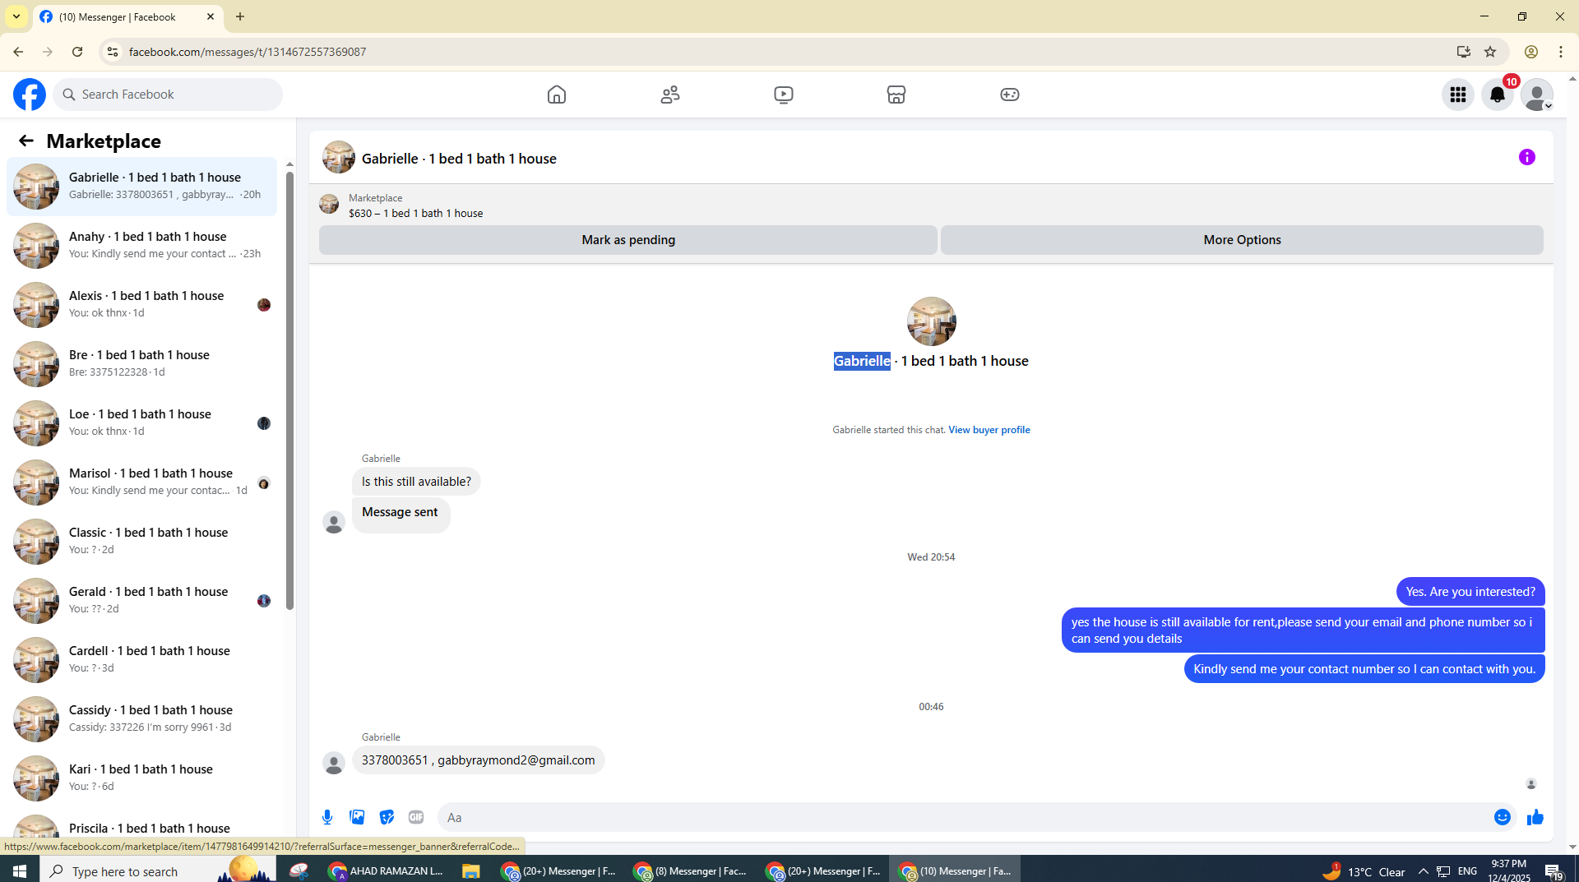Switch to AHAD RAMAZAN taskbar window

[386, 870]
